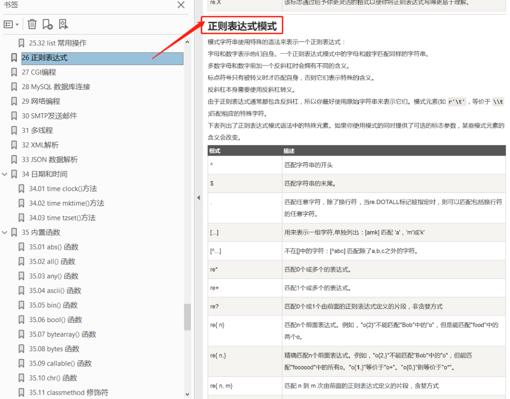Click the bookmark list scroll-up arrow
The height and width of the screenshot is (399, 510).
click(187, 42)
